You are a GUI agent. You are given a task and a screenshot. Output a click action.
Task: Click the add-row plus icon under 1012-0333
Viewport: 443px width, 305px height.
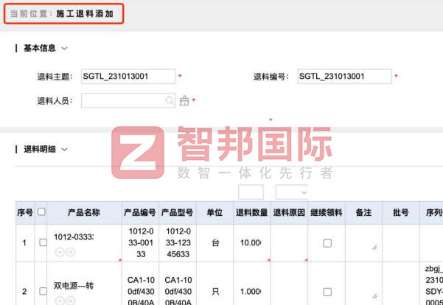(x=60, y=252)
